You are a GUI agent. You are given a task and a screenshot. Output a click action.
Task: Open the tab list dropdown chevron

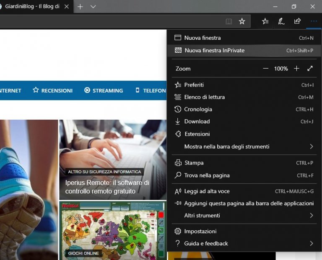coord(93,7)
